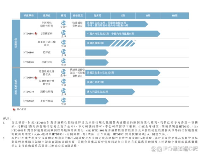This screenshot has height=156, width=202.
Task: Click the globe icon in the 嚴重高甘油三酯血症 row
Action: point(63,42)
